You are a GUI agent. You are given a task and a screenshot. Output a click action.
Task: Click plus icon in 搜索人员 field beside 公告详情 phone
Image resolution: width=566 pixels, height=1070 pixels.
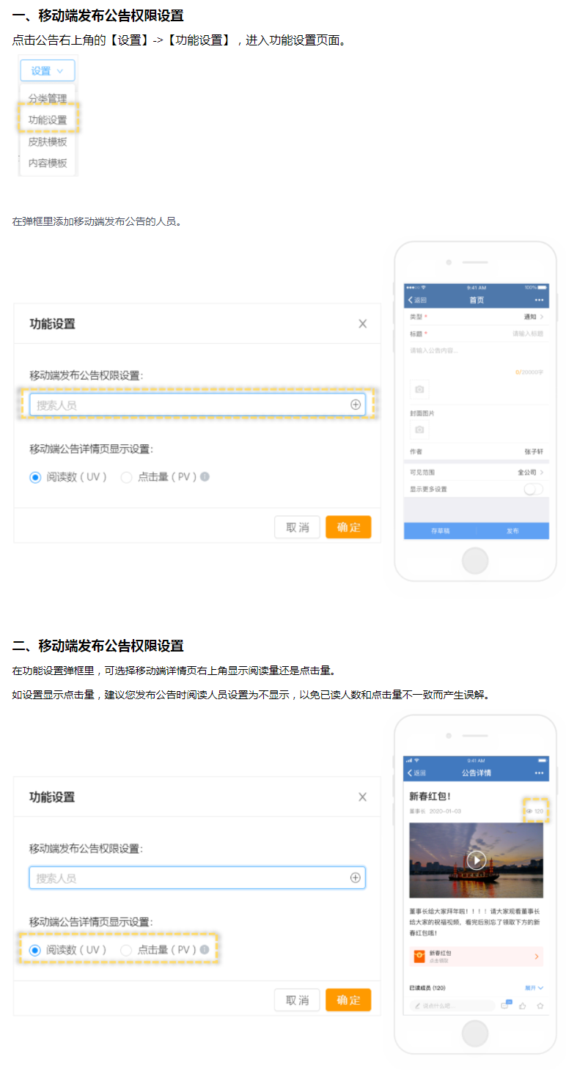[x=356, y=878]
